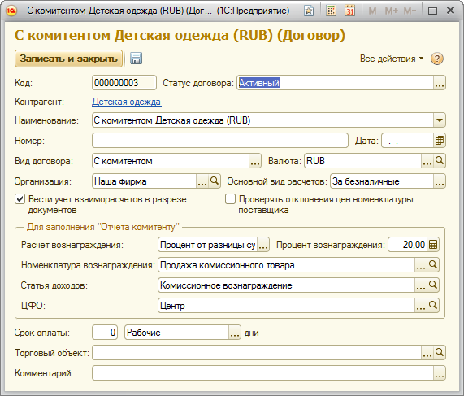Uncheck Вести учет взаиморасчетов в разрезе документов

coord(20,199)
